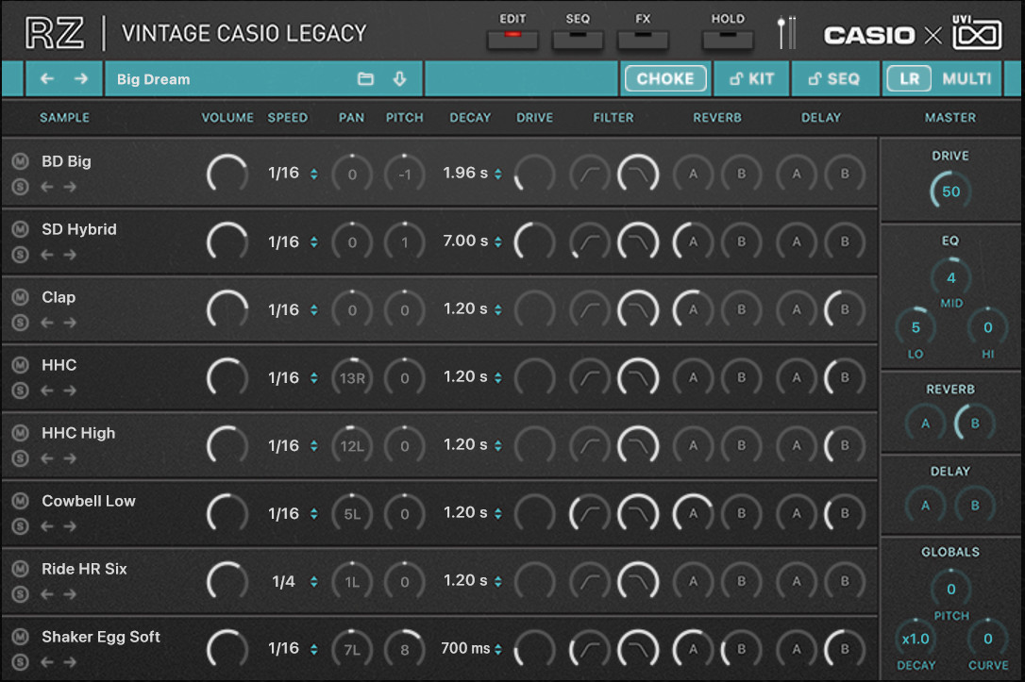
Task: Load the next preset with right arrow
Action: [81, 79]
